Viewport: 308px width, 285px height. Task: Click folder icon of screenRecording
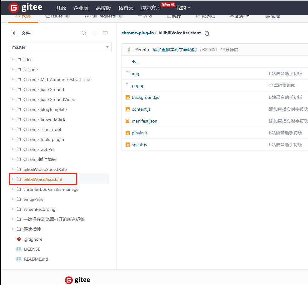coord(19,209)
